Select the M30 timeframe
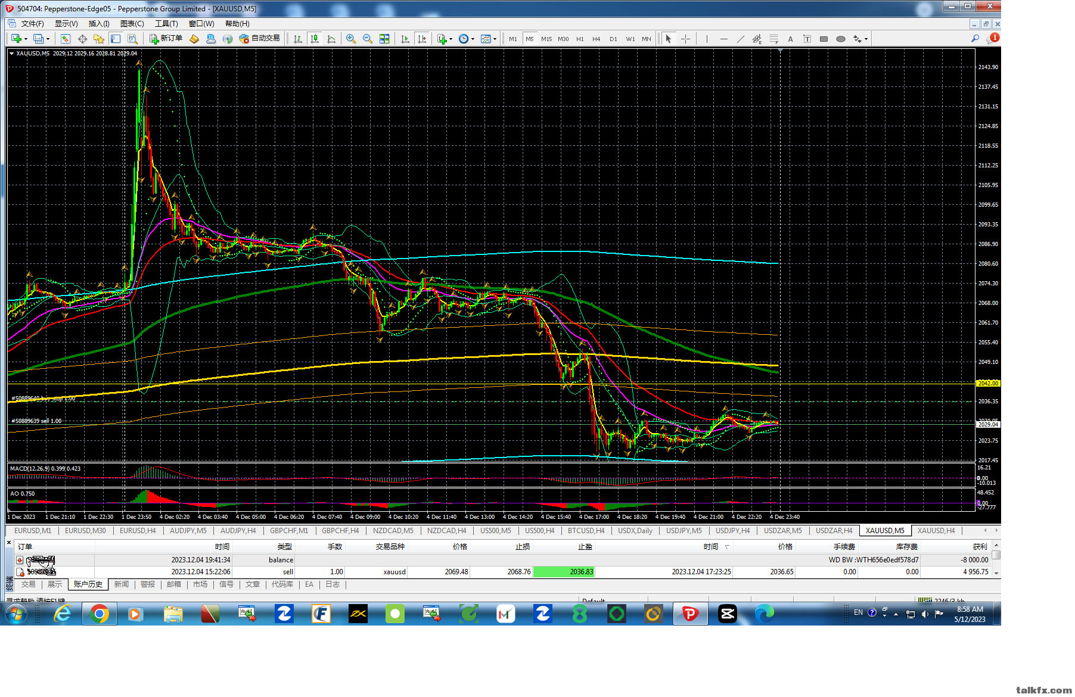 [x=563, y=39]
